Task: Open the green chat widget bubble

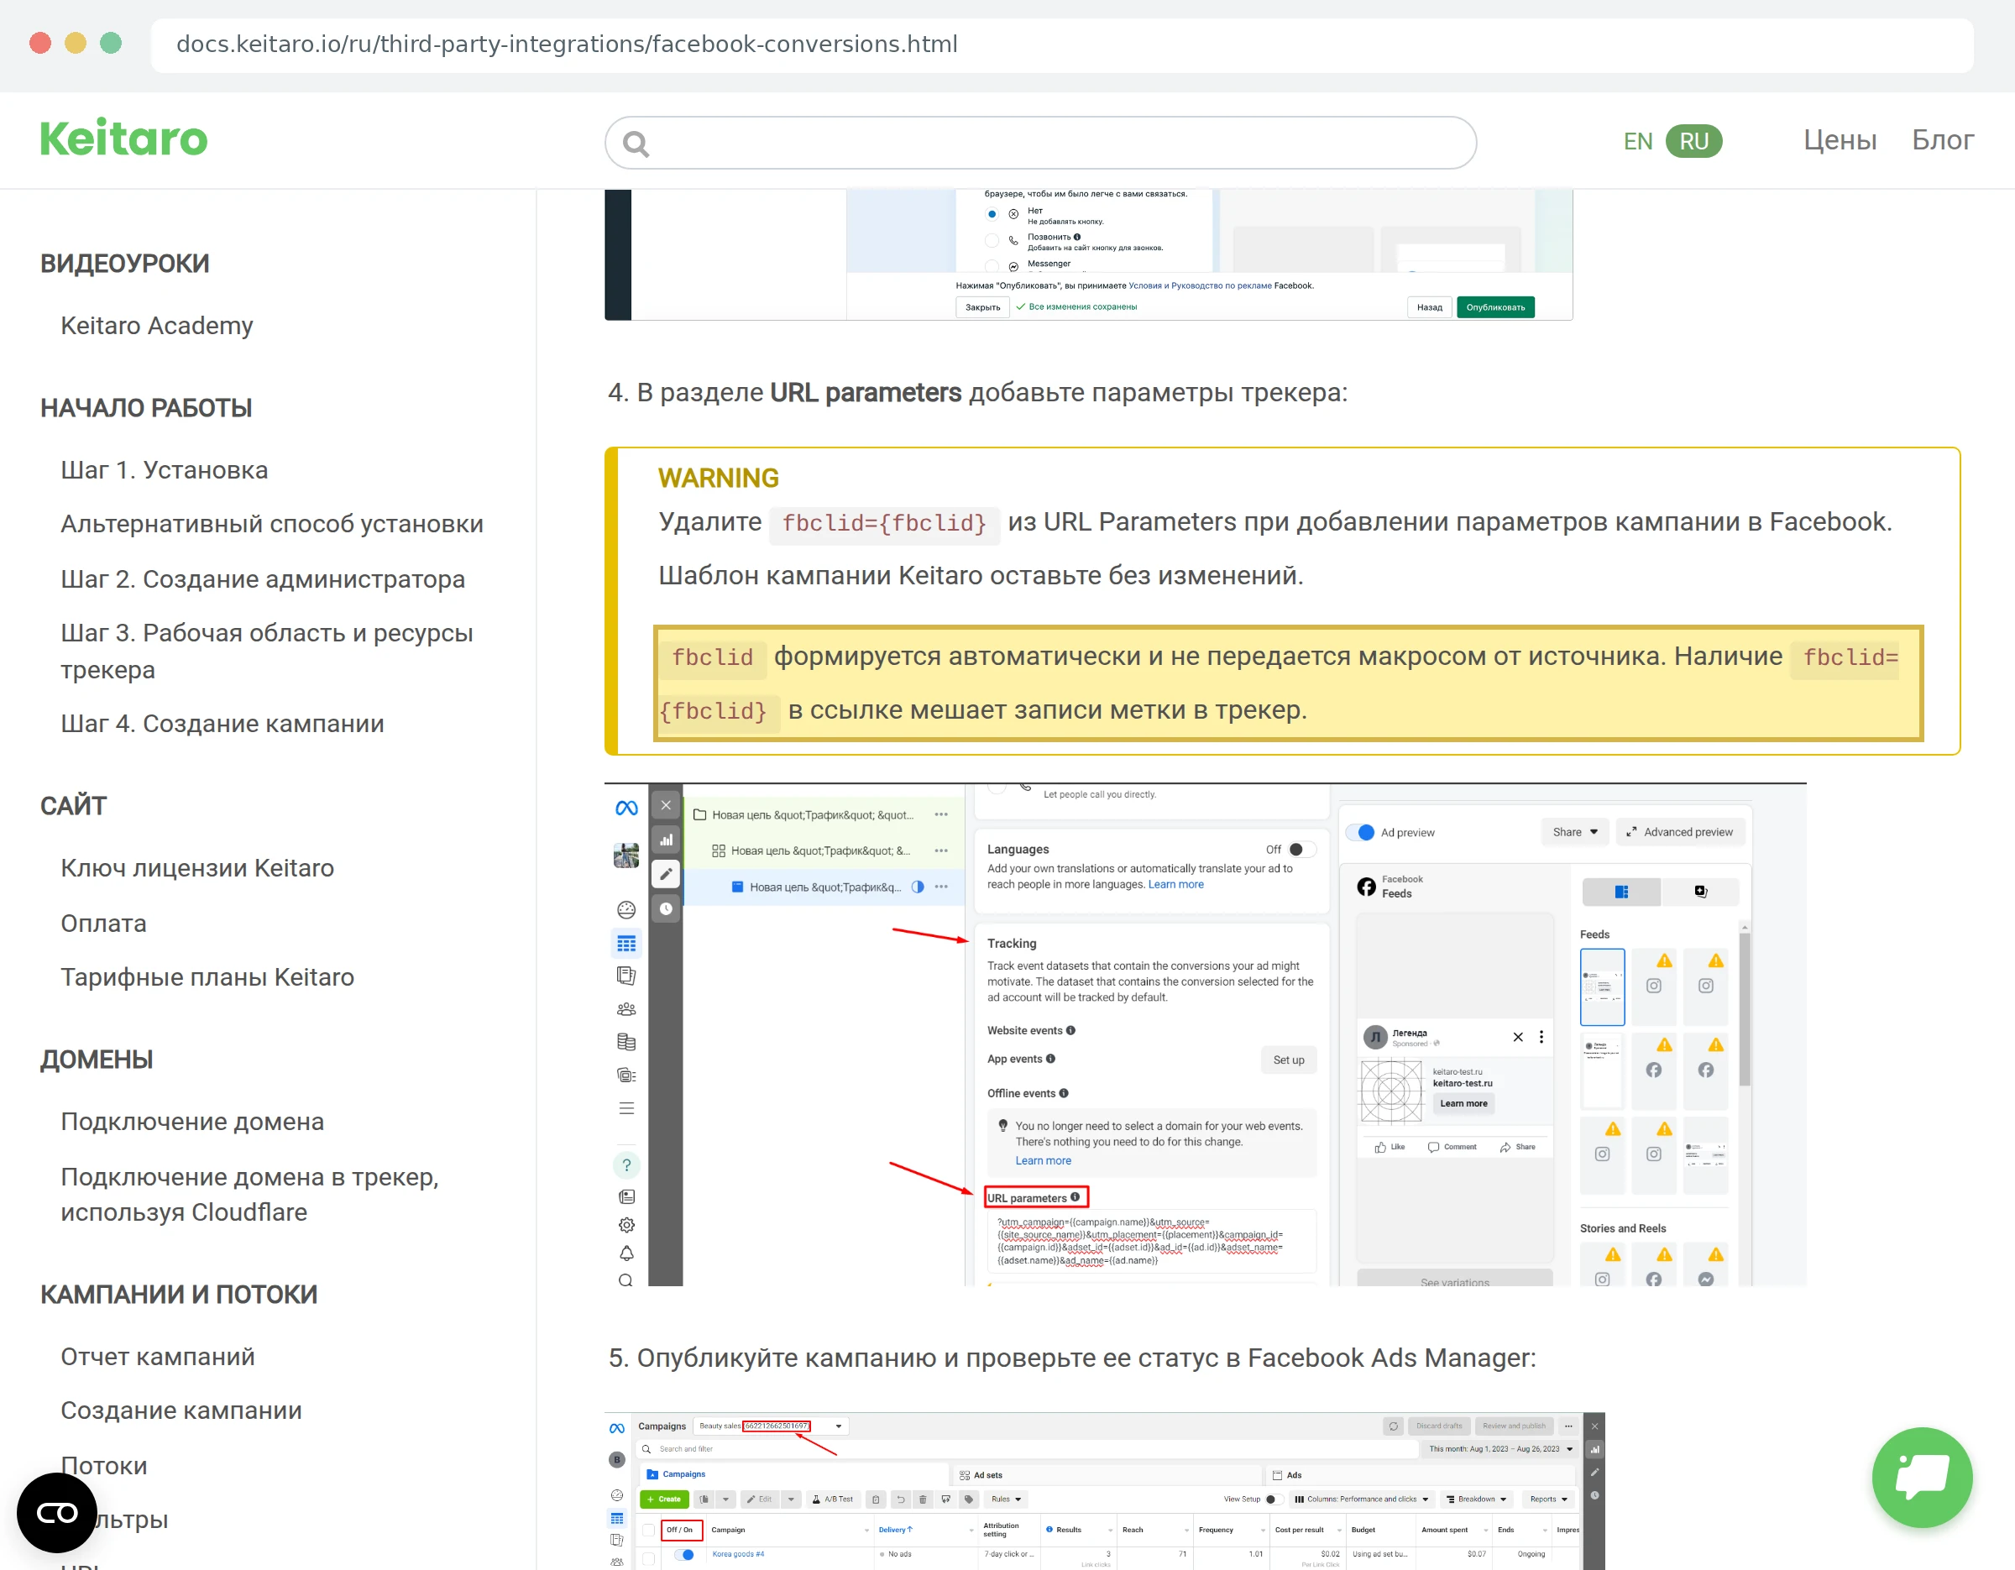Action: (x=1922, y=1477)
